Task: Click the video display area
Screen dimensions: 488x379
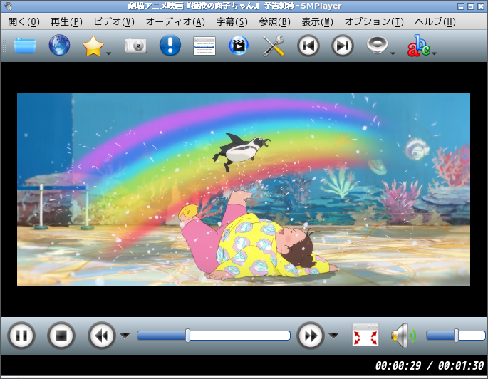Action: tap(244, 189)
